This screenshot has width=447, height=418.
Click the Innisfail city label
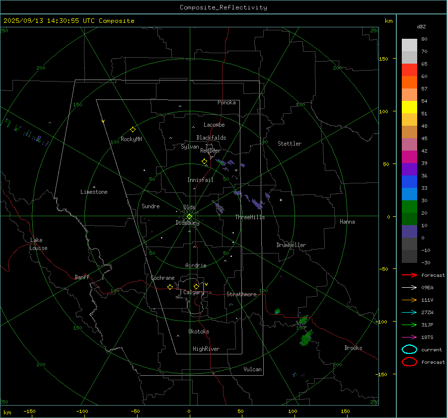click(200, 180)
